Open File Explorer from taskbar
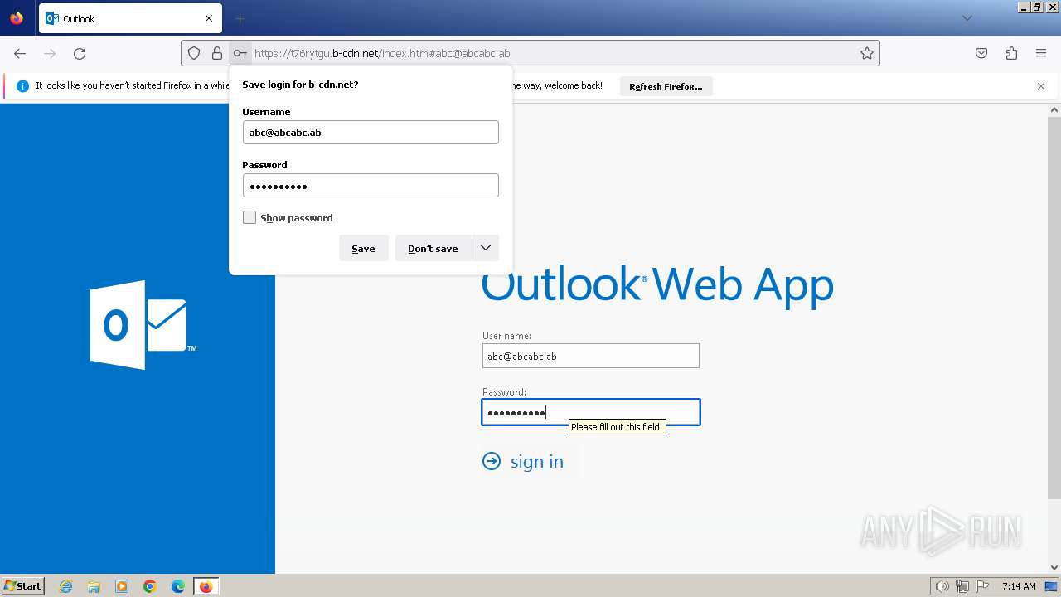1061x597 pixels. pyautogui.click(x=94, y=586)
